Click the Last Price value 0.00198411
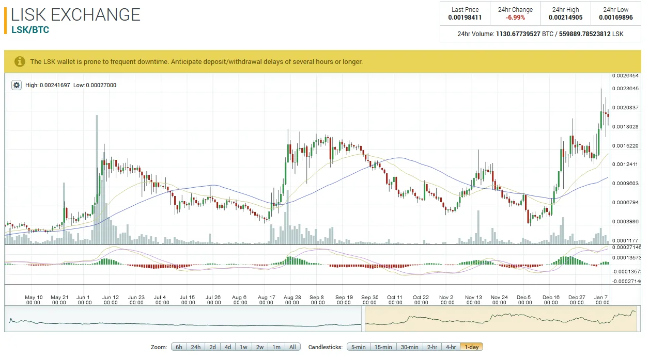The height and width of the screenshot is (361, 649). [465, 18]
